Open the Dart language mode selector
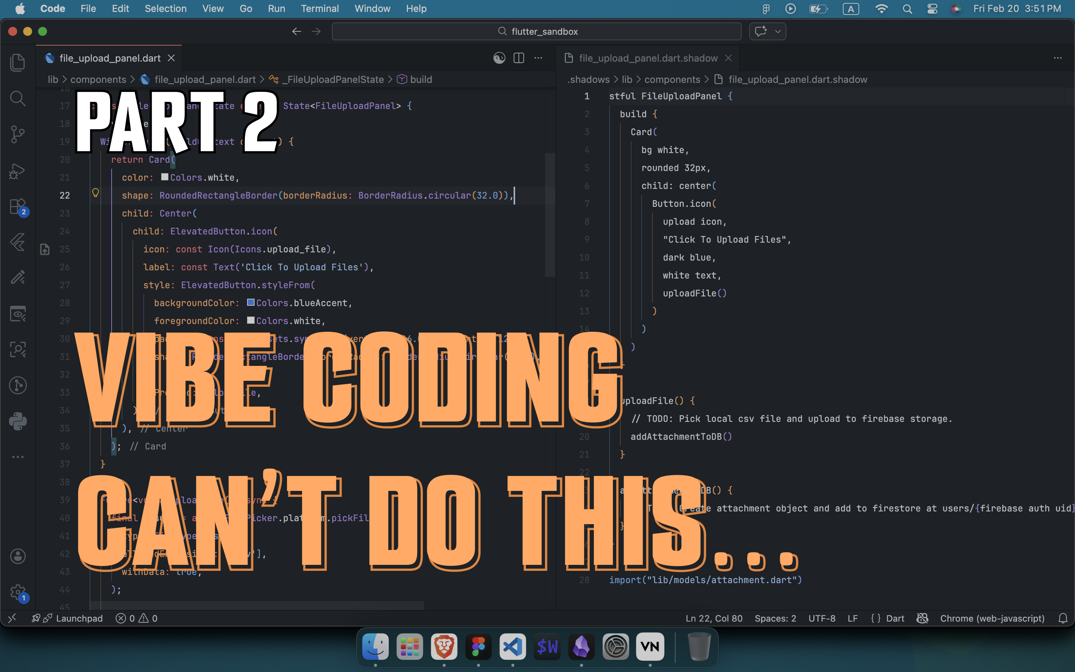Viewport: 1075px width, 672px height. click(x=895, y=618)
